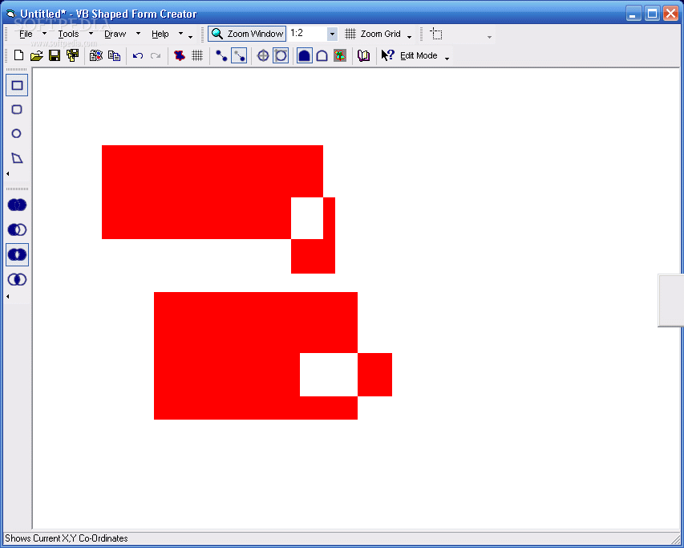Select the Polygon drawing tool
The height and width of the screenshot is (548, 684).
[17, 158]
